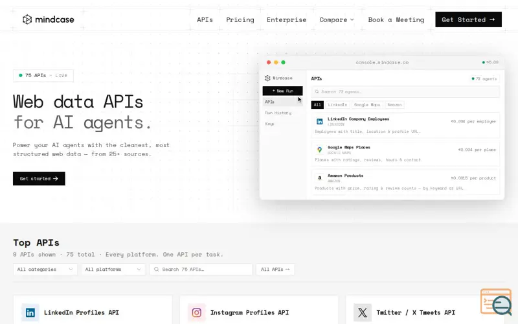Click the chevron beside Compare
Screen dimensions: 518x324
352,20
